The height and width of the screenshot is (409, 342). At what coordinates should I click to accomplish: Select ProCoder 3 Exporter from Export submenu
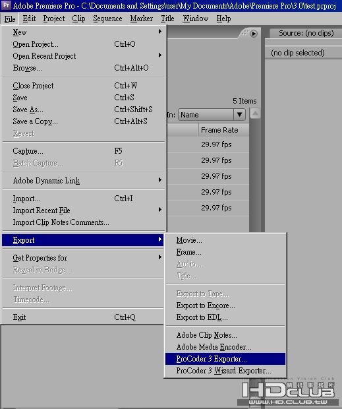click(x=225, y=359)
